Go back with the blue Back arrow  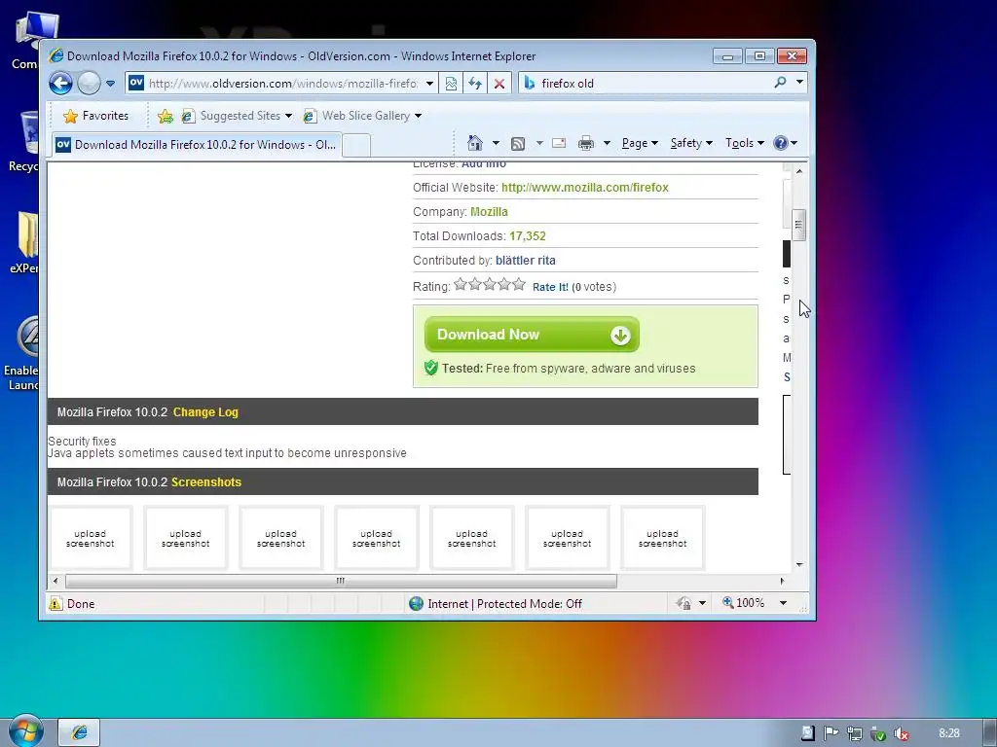pos(61,84)
